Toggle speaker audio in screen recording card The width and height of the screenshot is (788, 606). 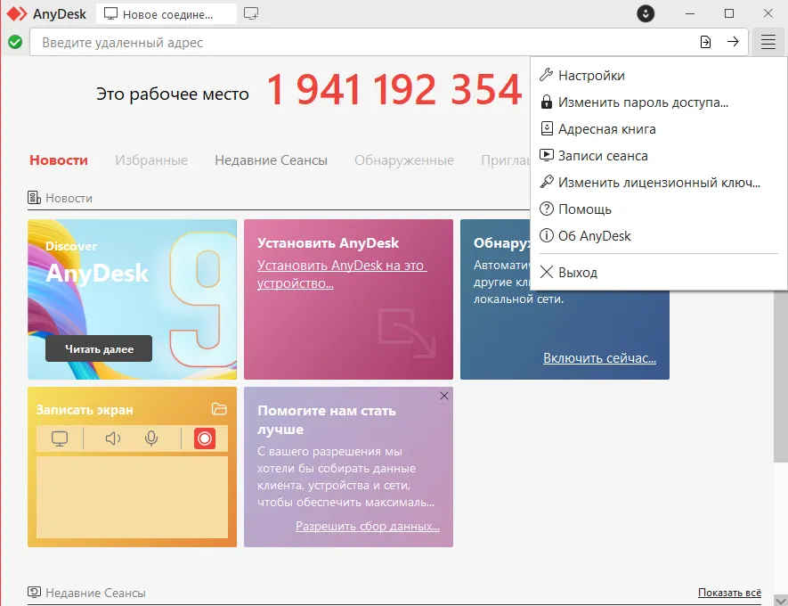(113, 438)
